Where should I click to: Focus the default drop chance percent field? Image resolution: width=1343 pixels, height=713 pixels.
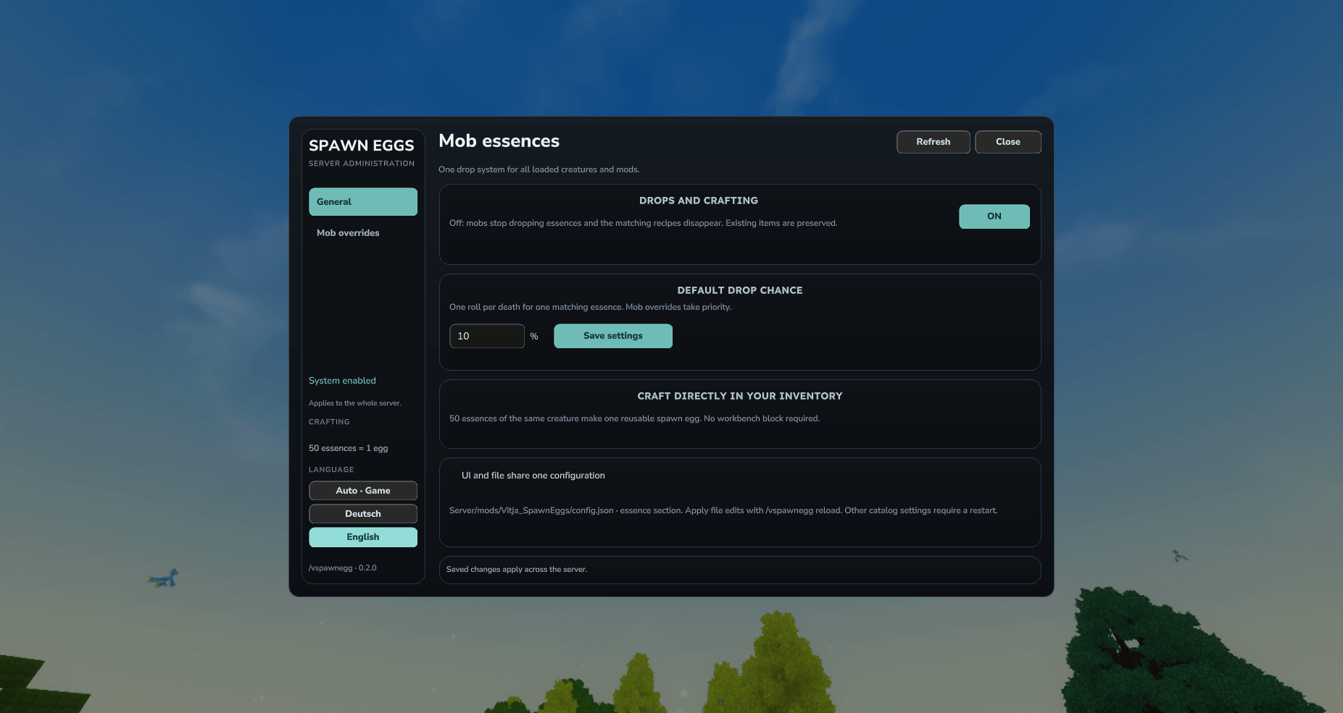click(x=487, y=336)
